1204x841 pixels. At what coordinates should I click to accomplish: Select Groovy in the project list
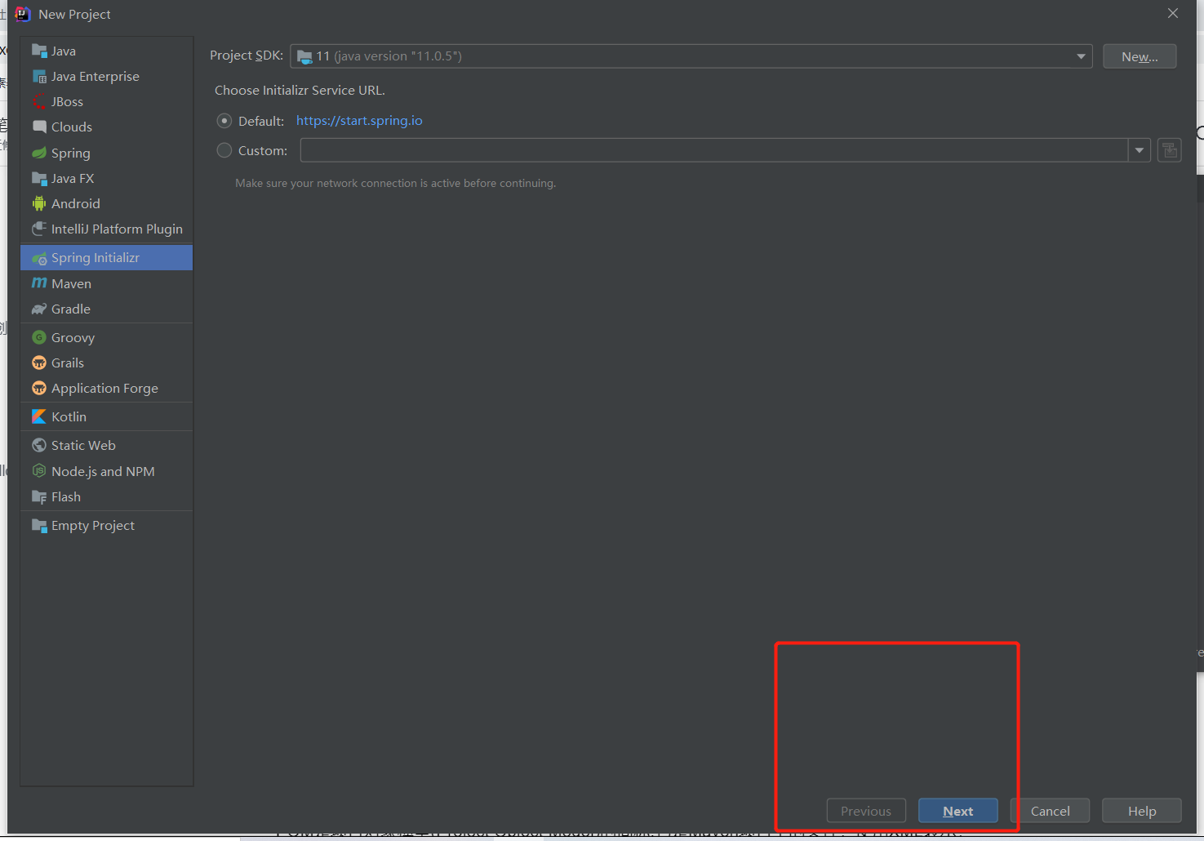click(x=106, y=337)
